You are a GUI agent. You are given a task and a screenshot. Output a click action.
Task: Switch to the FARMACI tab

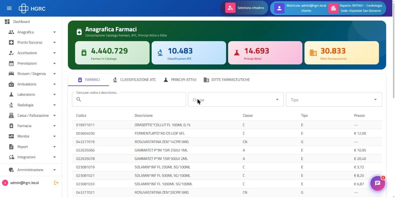pos(88,80)
